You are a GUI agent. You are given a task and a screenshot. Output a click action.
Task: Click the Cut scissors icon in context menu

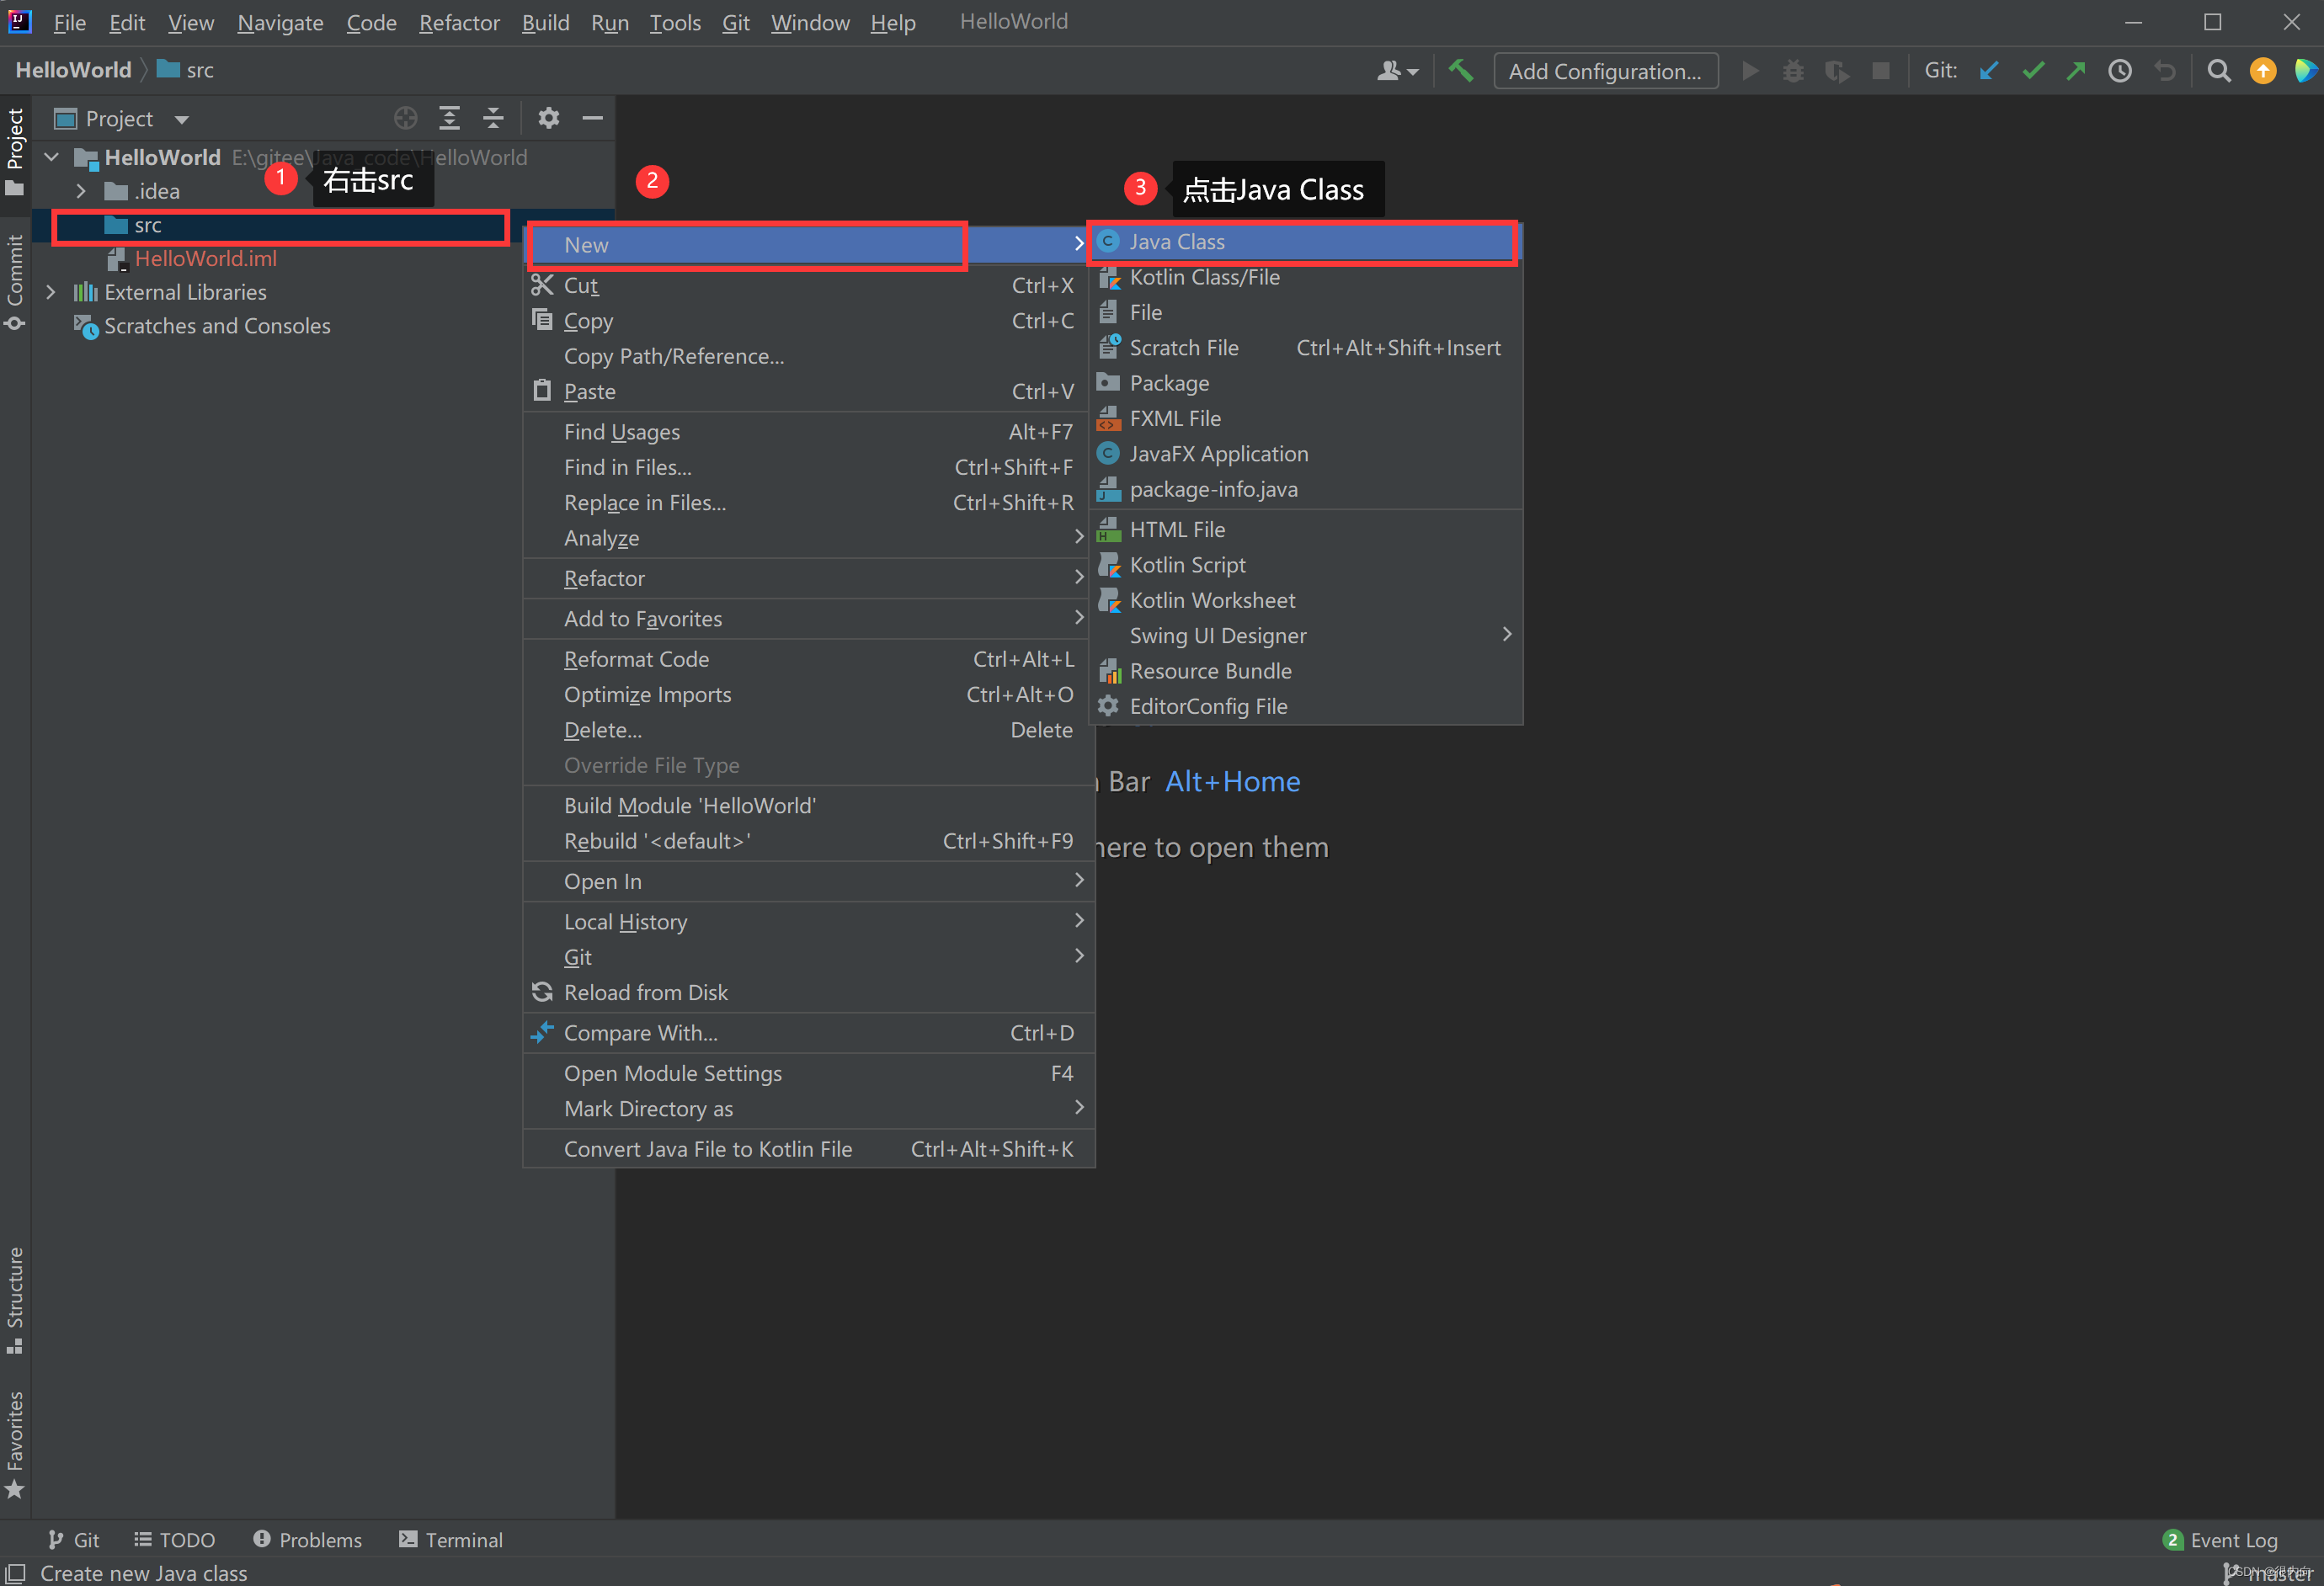542,285
